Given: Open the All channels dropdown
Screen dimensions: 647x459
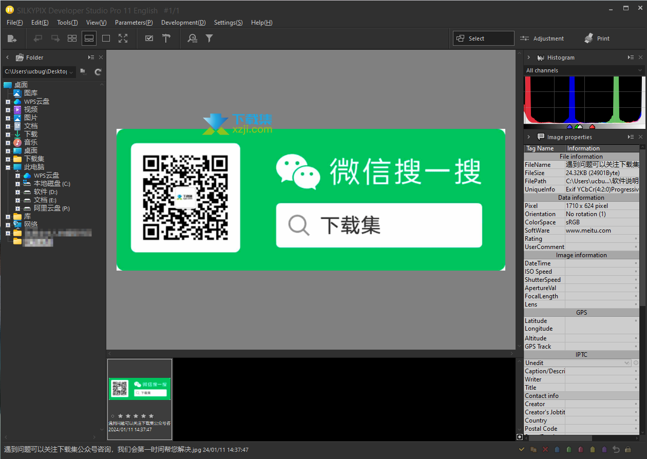Looking at the screenshot, I should 640,70.
